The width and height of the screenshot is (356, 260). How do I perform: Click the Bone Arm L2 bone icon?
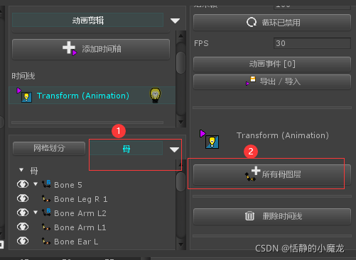coord(46,213)
